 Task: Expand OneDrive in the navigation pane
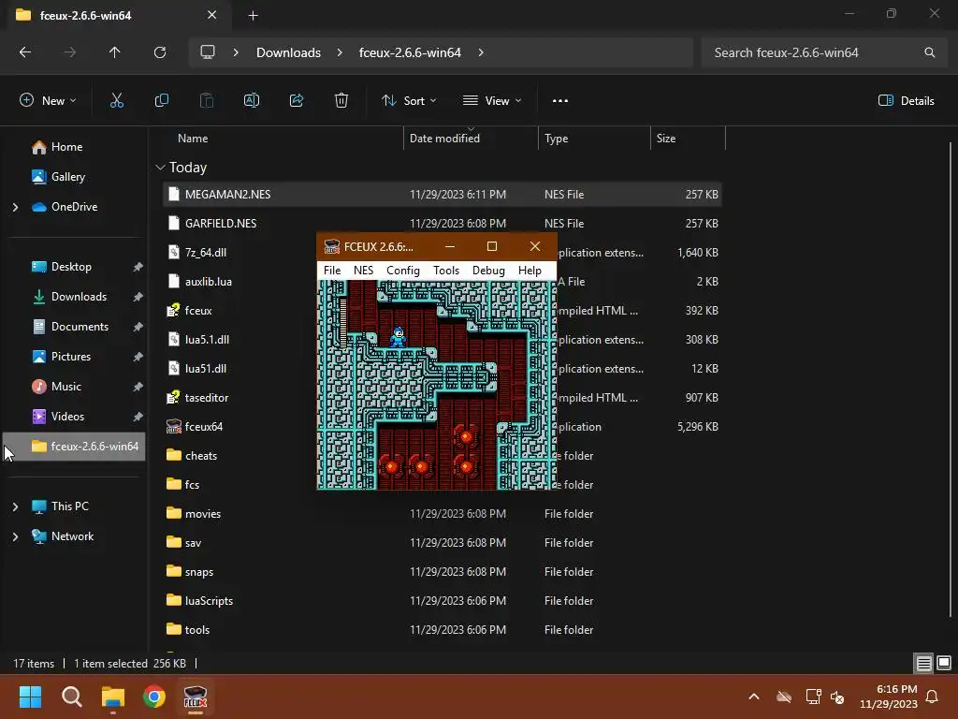click(15, 207)
